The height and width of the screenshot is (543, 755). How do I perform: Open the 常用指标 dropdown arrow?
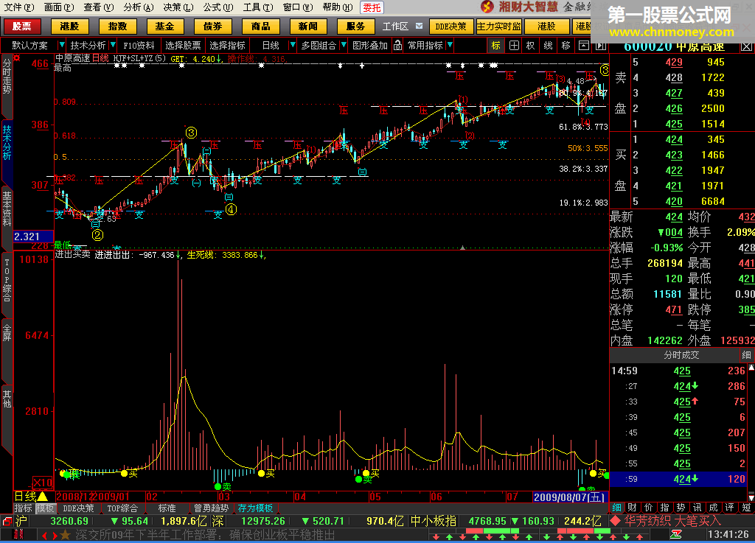tap(450, 45)
